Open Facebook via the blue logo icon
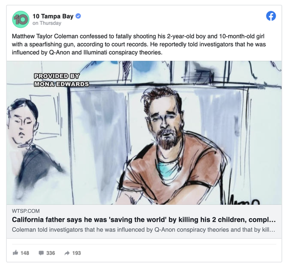This screenshot has width=298, height=271. pos(271,16)
